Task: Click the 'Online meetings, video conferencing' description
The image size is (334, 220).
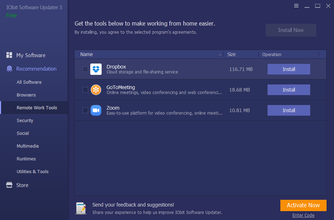Action: [x=164, y=93]
